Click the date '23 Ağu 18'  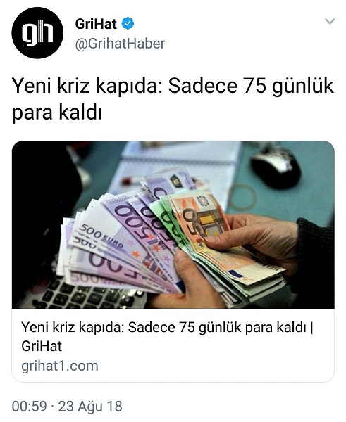tap(90, 406)
